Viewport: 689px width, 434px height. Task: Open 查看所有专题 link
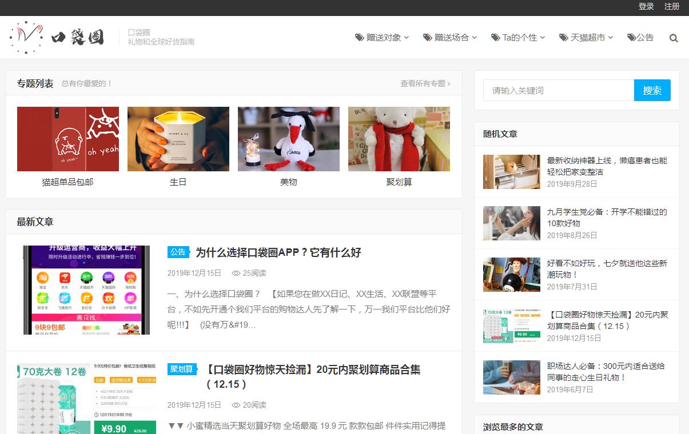click(425, 83)
